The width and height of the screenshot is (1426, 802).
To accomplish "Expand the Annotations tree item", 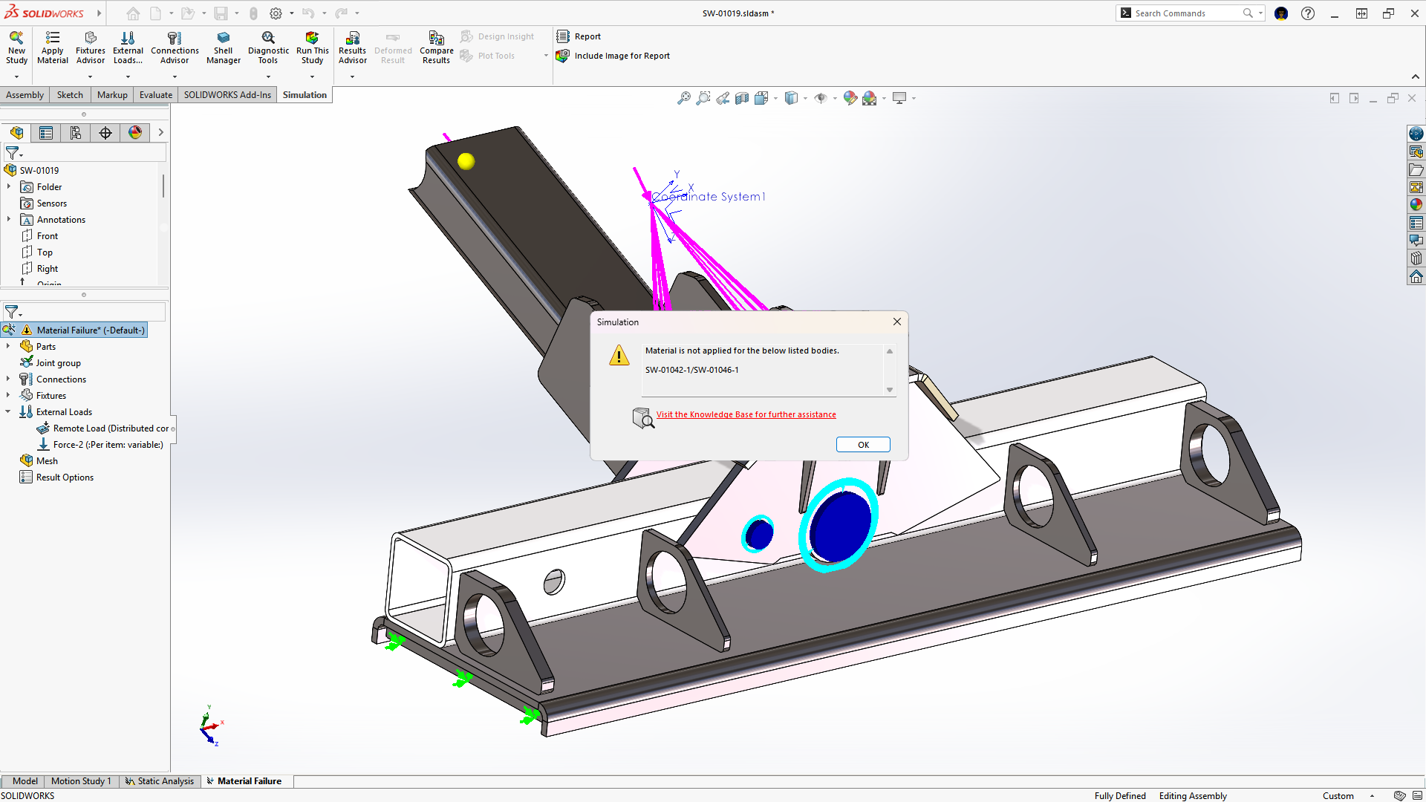I will pos(8,220).
